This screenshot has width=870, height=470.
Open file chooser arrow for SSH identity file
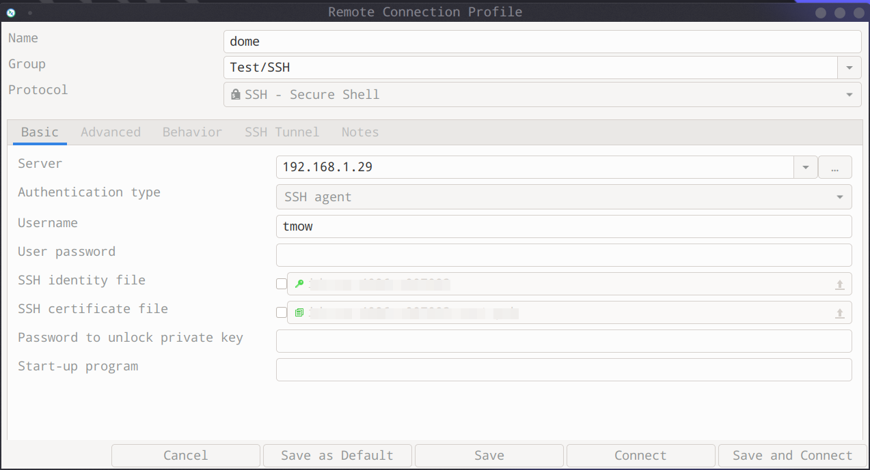pyautogui.click(x=840, y=285)
